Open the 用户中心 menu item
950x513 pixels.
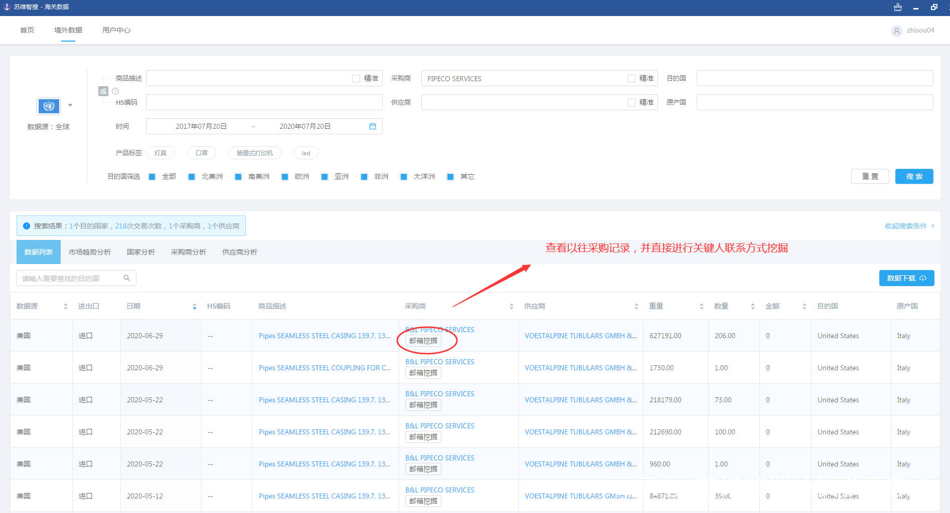[x=116, y=30]
